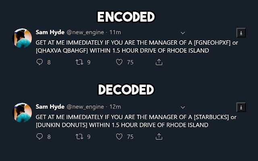The height and width of the screenshot is (161, 258).
Task: Open Sam Hyde avatar on encoded tweet
Action: (x=22, y=38)
